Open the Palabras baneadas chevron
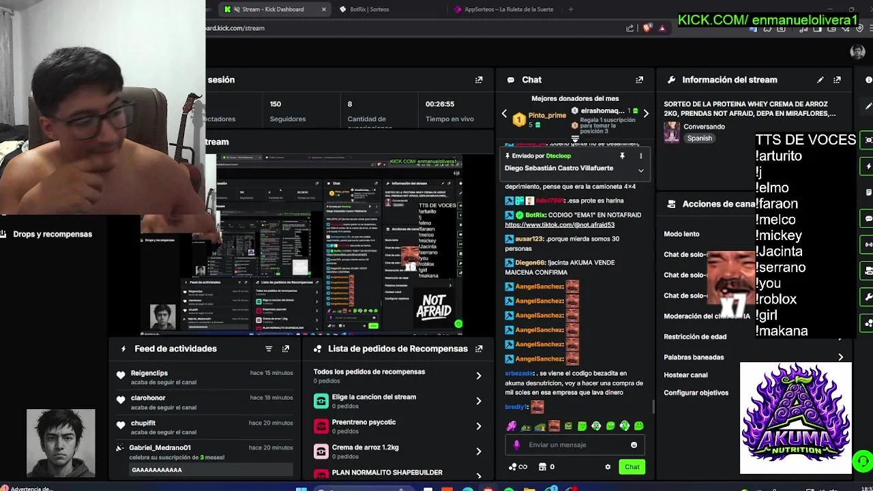Screen dimensions: 873x491 840,357
